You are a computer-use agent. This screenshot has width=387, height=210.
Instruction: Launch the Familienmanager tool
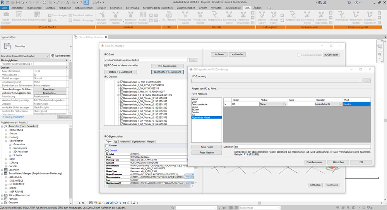tap(37, 16)
